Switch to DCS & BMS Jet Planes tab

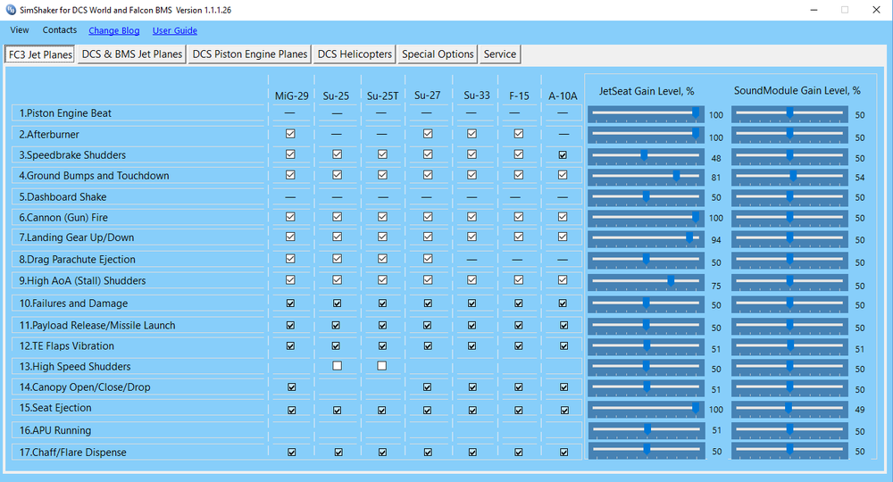(x=132, y=54)
